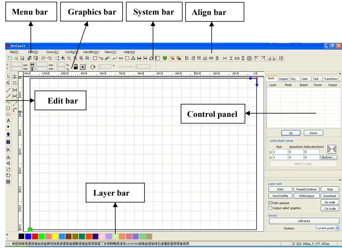342x248 pixels.
Task: Select the arrow pointer selection tool
Action: [x=8, y=76]
